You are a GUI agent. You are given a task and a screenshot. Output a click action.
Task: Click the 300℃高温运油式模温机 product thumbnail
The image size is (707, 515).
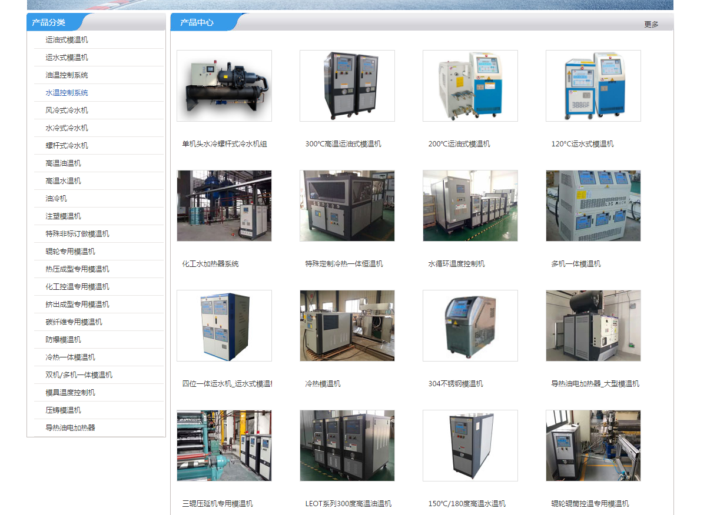pos(347,86)
